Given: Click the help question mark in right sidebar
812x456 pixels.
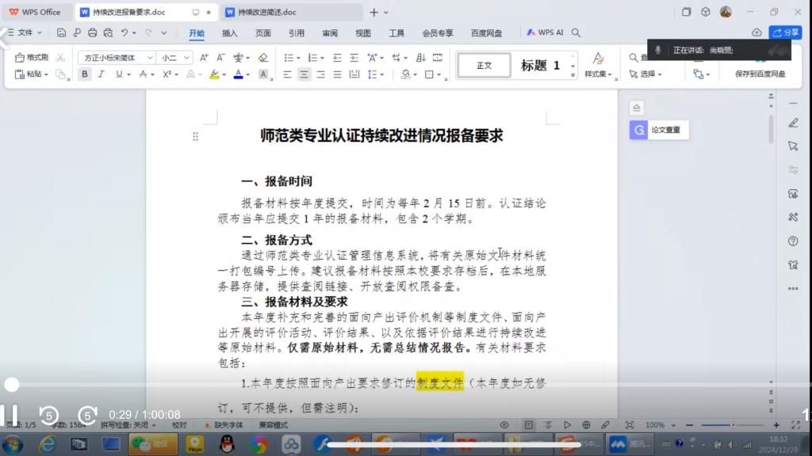Looking at the screenshot, I should [x=793, y=241].
